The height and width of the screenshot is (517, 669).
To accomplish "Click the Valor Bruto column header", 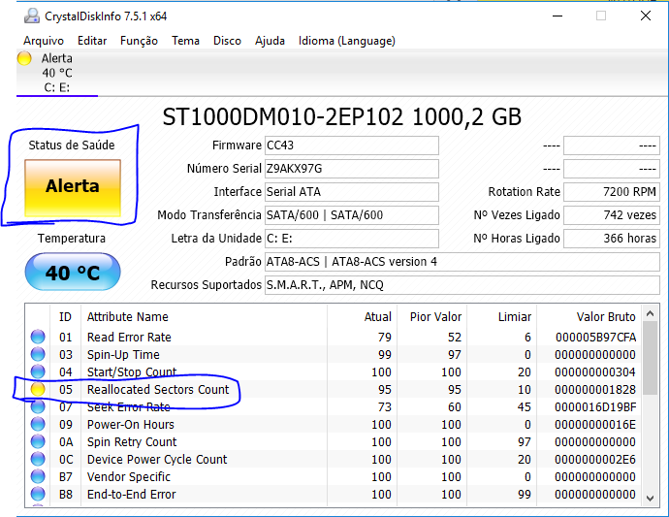I will tap(589, 317).
